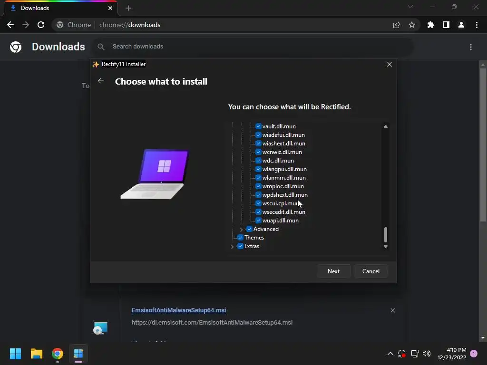Open the Chrome three-dot menu
487x365 pixels.
tap(477, 25)
